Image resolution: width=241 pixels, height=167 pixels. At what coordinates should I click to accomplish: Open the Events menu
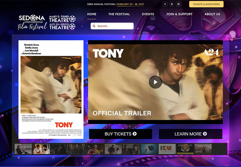point(148,14)
